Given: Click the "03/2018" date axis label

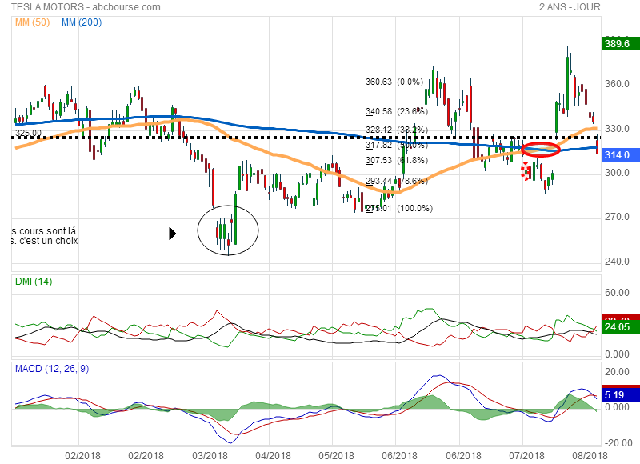Looking at the screenshot, I should 210,456.
